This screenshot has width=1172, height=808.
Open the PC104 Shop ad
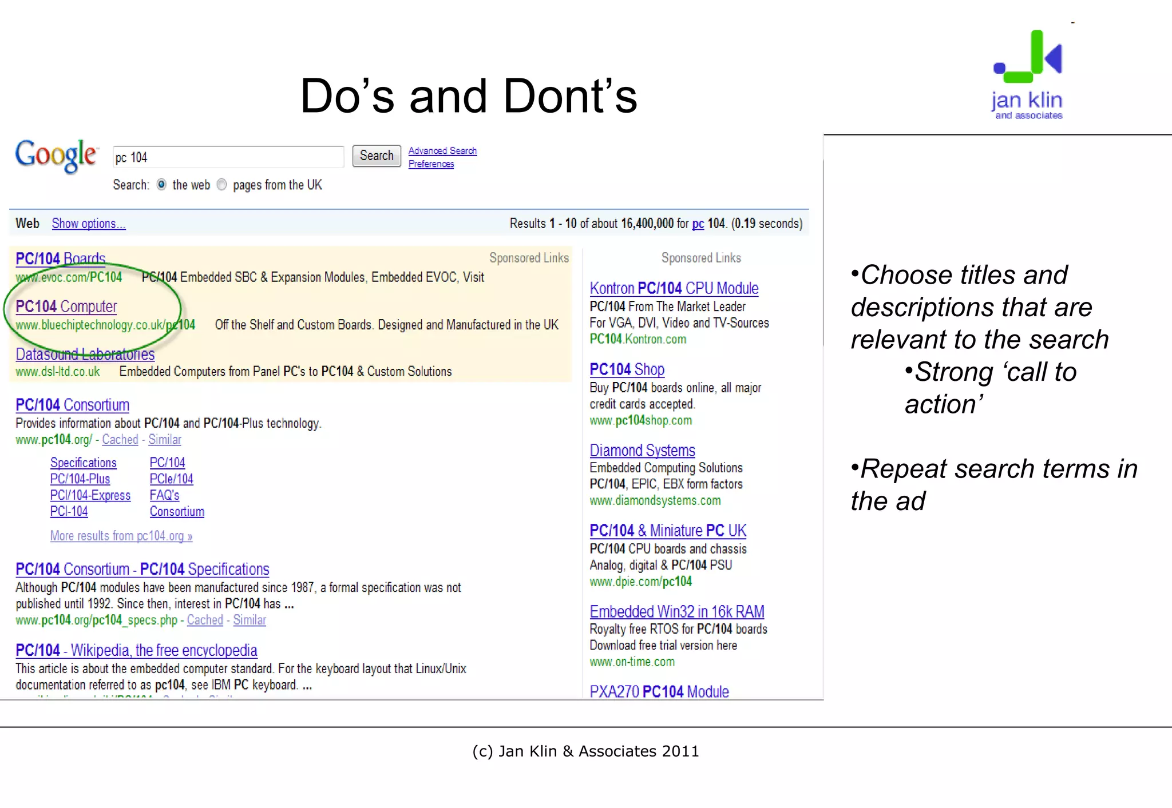tap(627, 369)
